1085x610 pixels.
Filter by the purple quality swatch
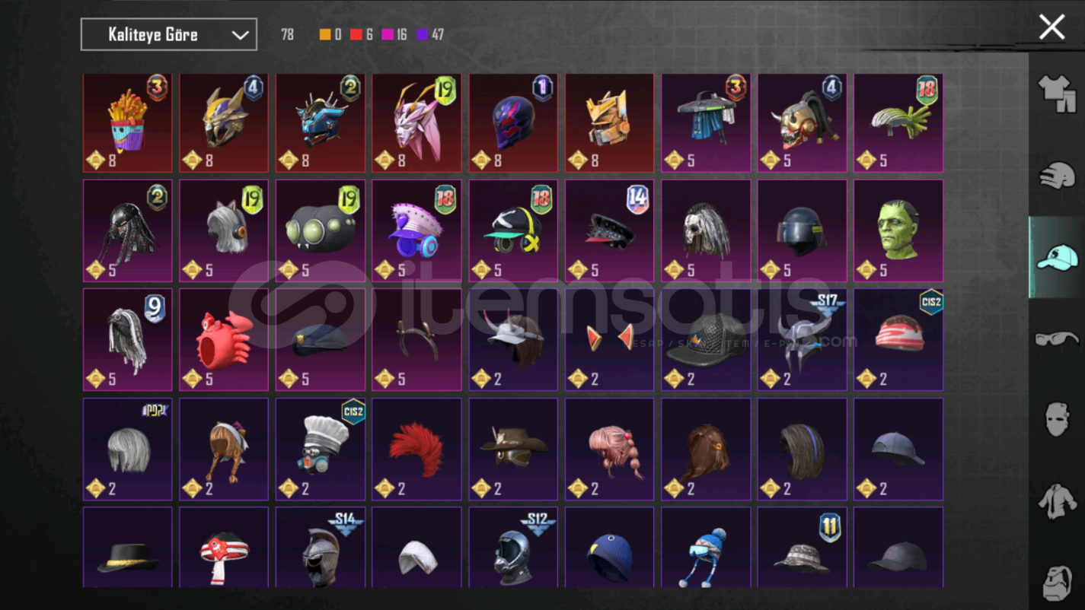[422, 34]
